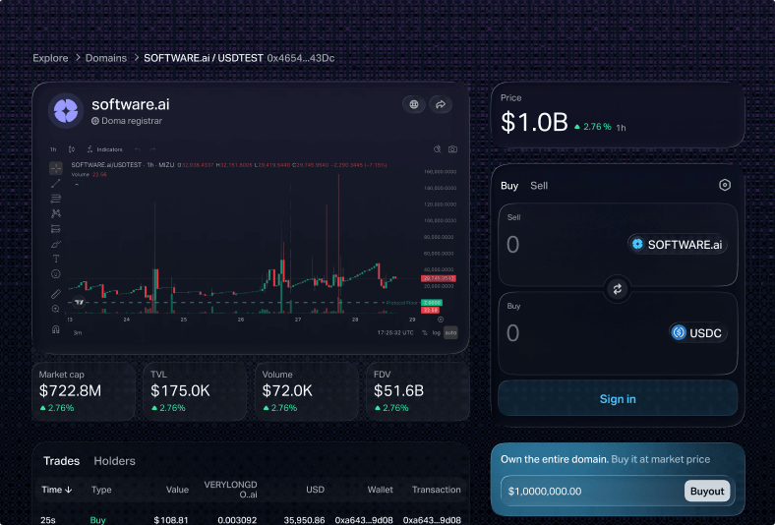
Task: Toggle log scale on chart
Action: 436,333
